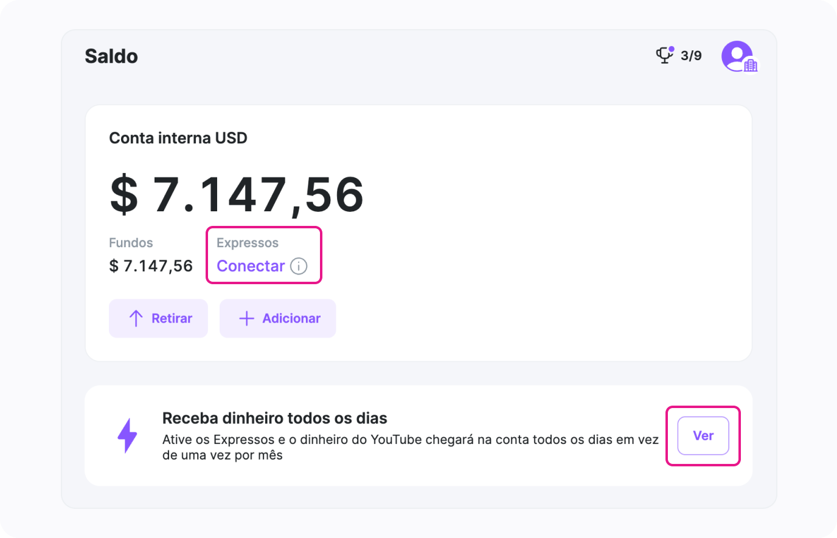Click the plus icon in Adicionar

[x=246, y=318]
